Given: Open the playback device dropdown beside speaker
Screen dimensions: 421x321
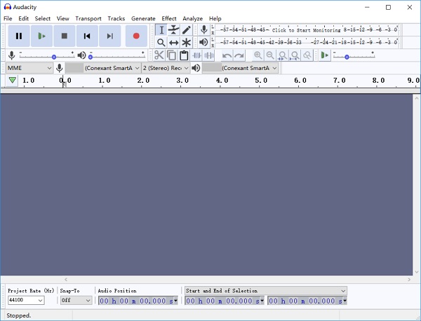Looking at the screenshot, I should coord(240,68).
